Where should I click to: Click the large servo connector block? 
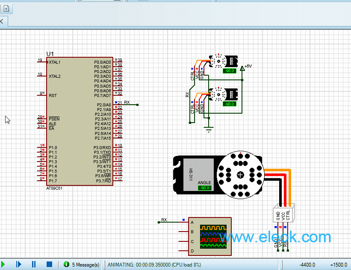coord(283,213)
